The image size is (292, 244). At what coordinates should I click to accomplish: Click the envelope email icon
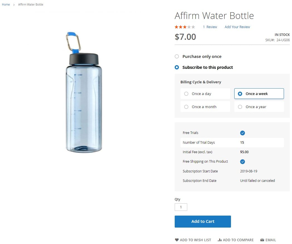pos(262,240)
